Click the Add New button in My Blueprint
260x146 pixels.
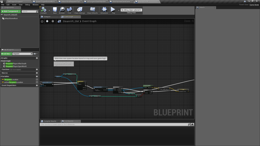click(x=6, y=54)
